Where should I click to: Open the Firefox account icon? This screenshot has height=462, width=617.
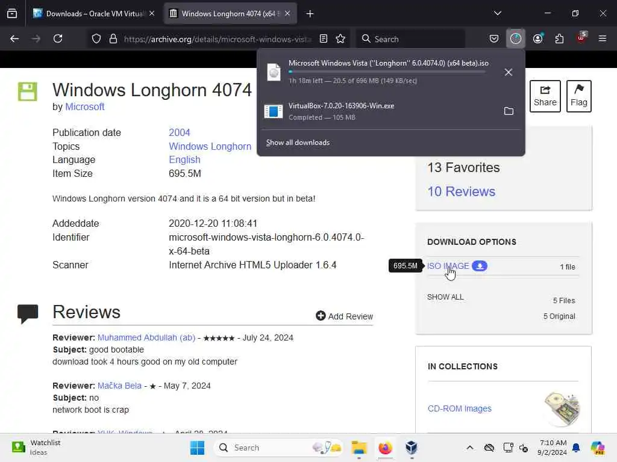[x=537, y=39]
